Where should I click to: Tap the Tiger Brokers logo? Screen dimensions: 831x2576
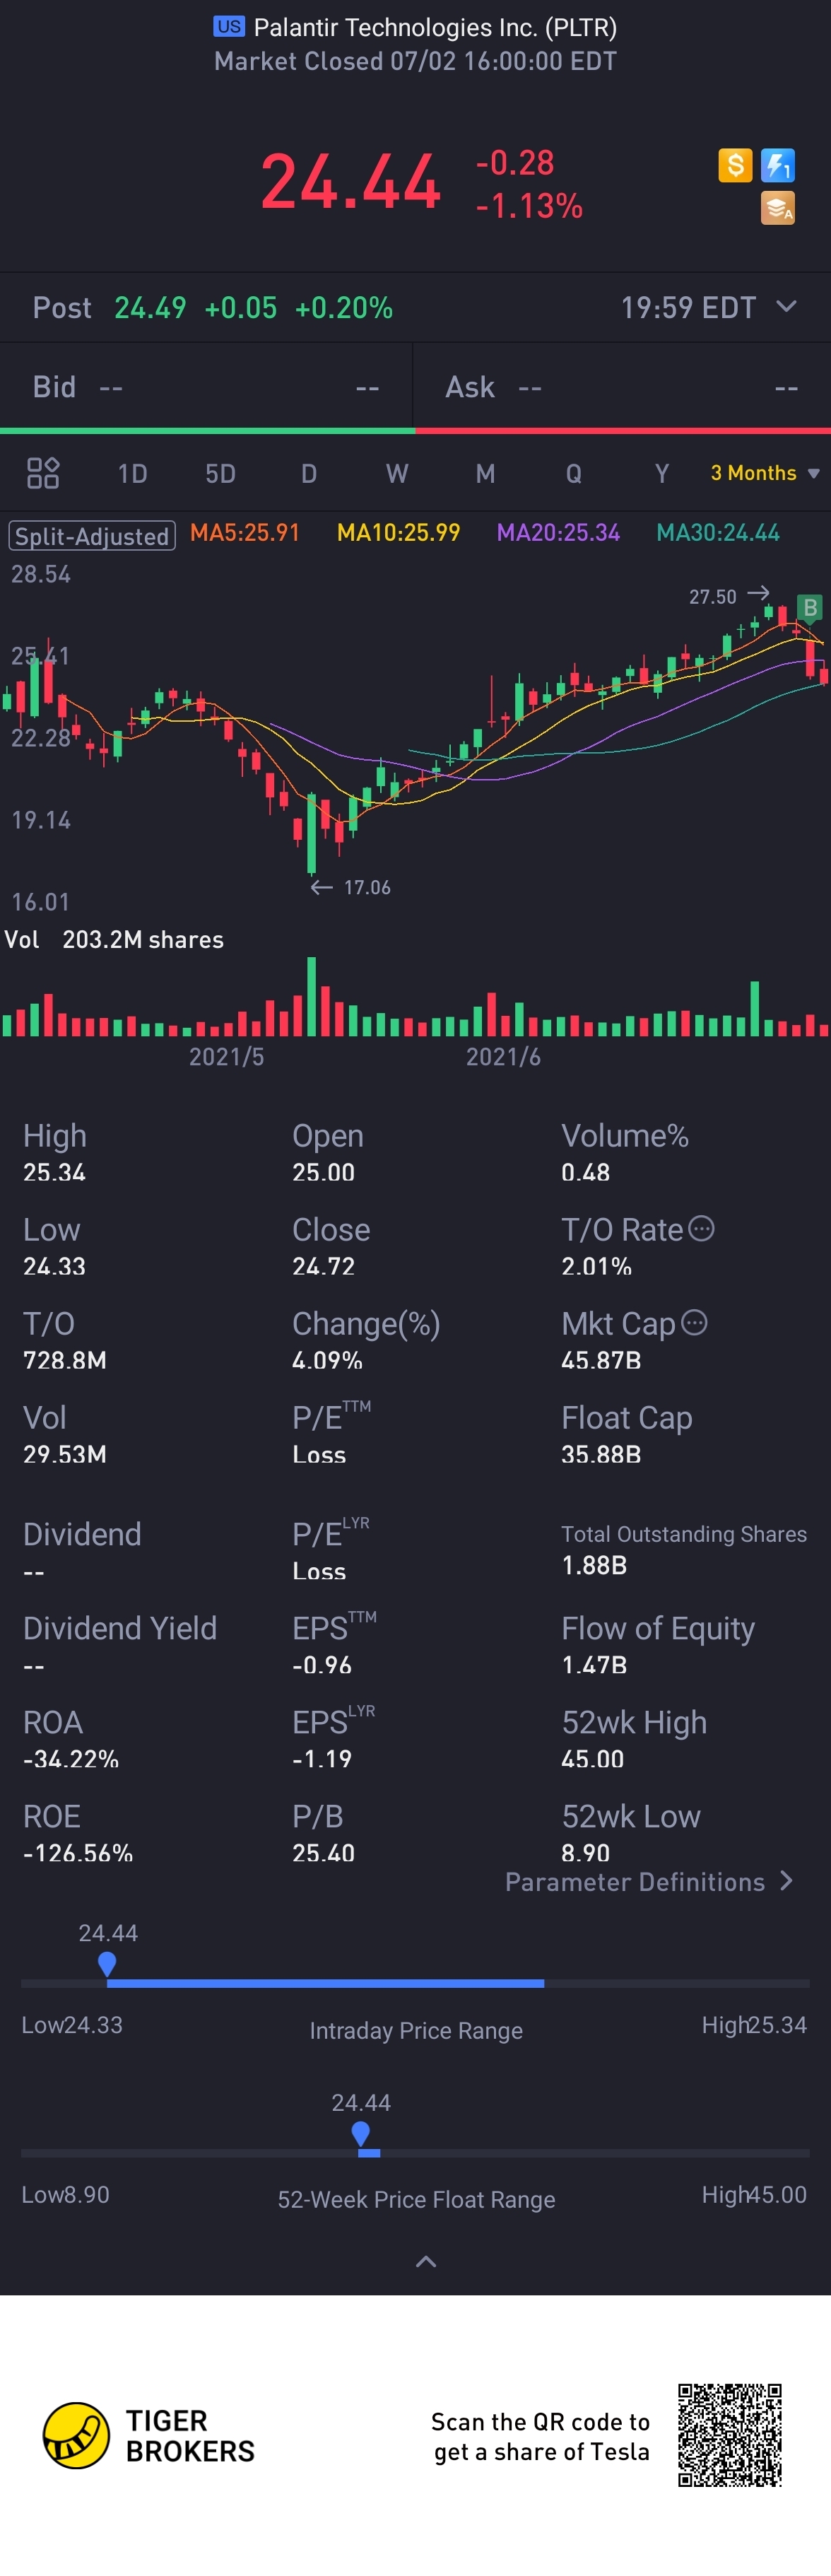[76, 2435]
